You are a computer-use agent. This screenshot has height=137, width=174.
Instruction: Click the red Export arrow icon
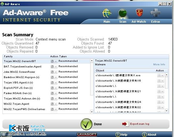click(125, 124)
